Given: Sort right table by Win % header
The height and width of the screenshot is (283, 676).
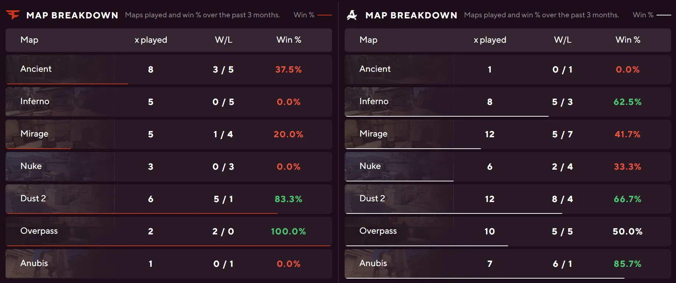Looking at the screenshot, I should (628, 40).
